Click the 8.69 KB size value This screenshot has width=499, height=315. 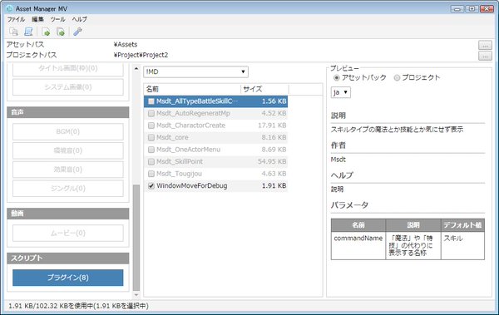[x=274, y=150]
